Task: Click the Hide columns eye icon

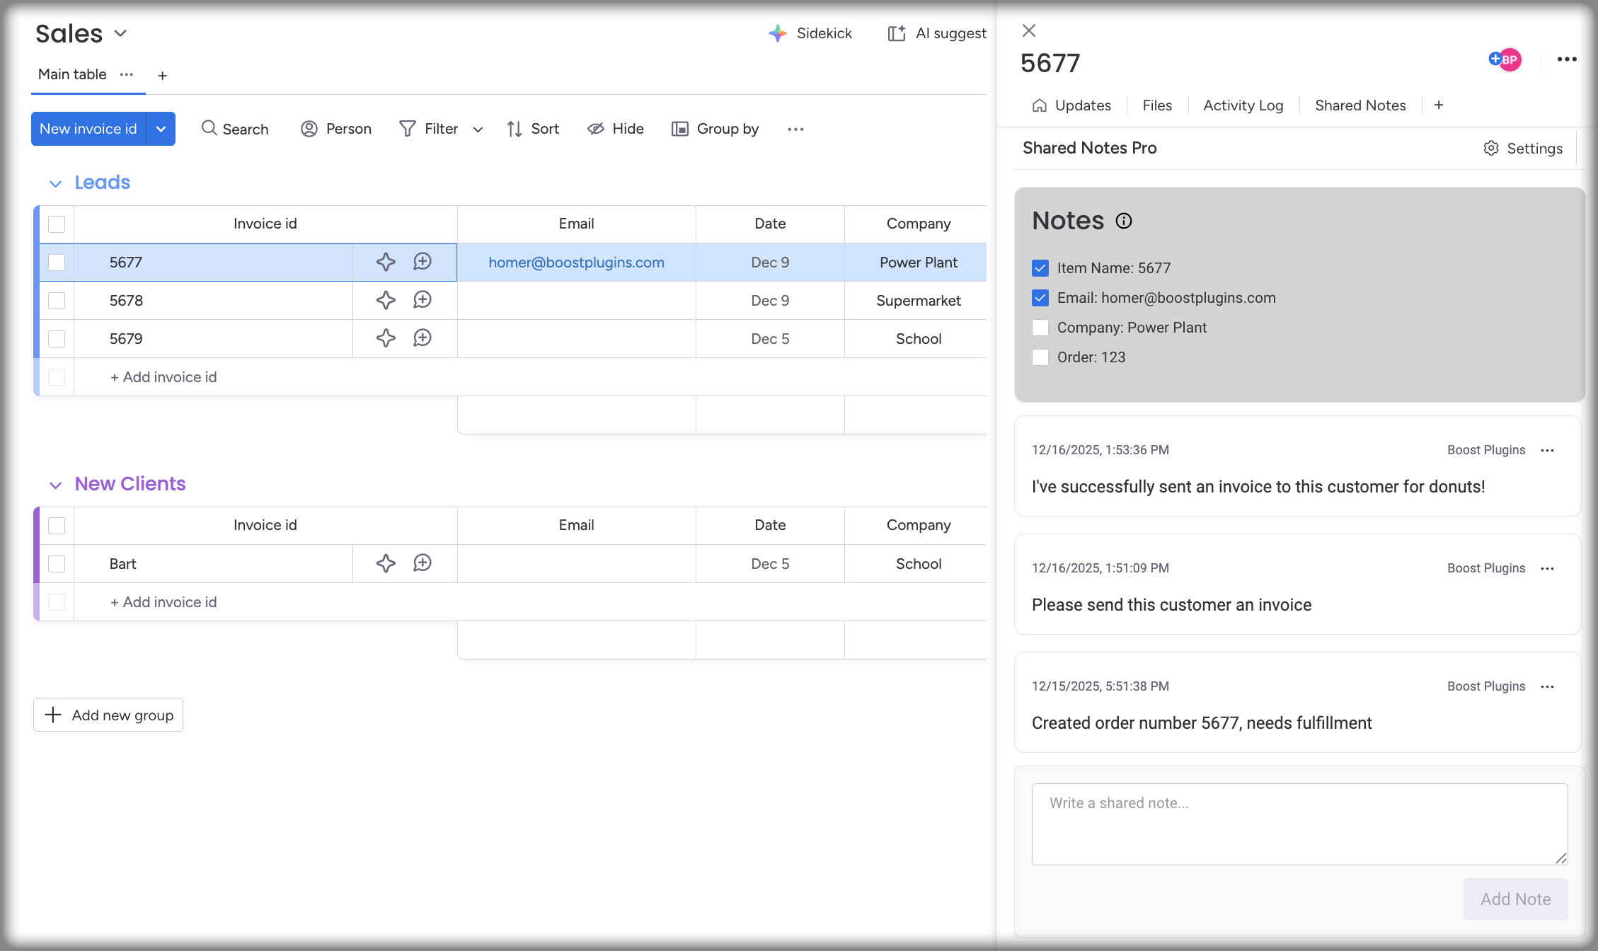Action: [596, 129]
